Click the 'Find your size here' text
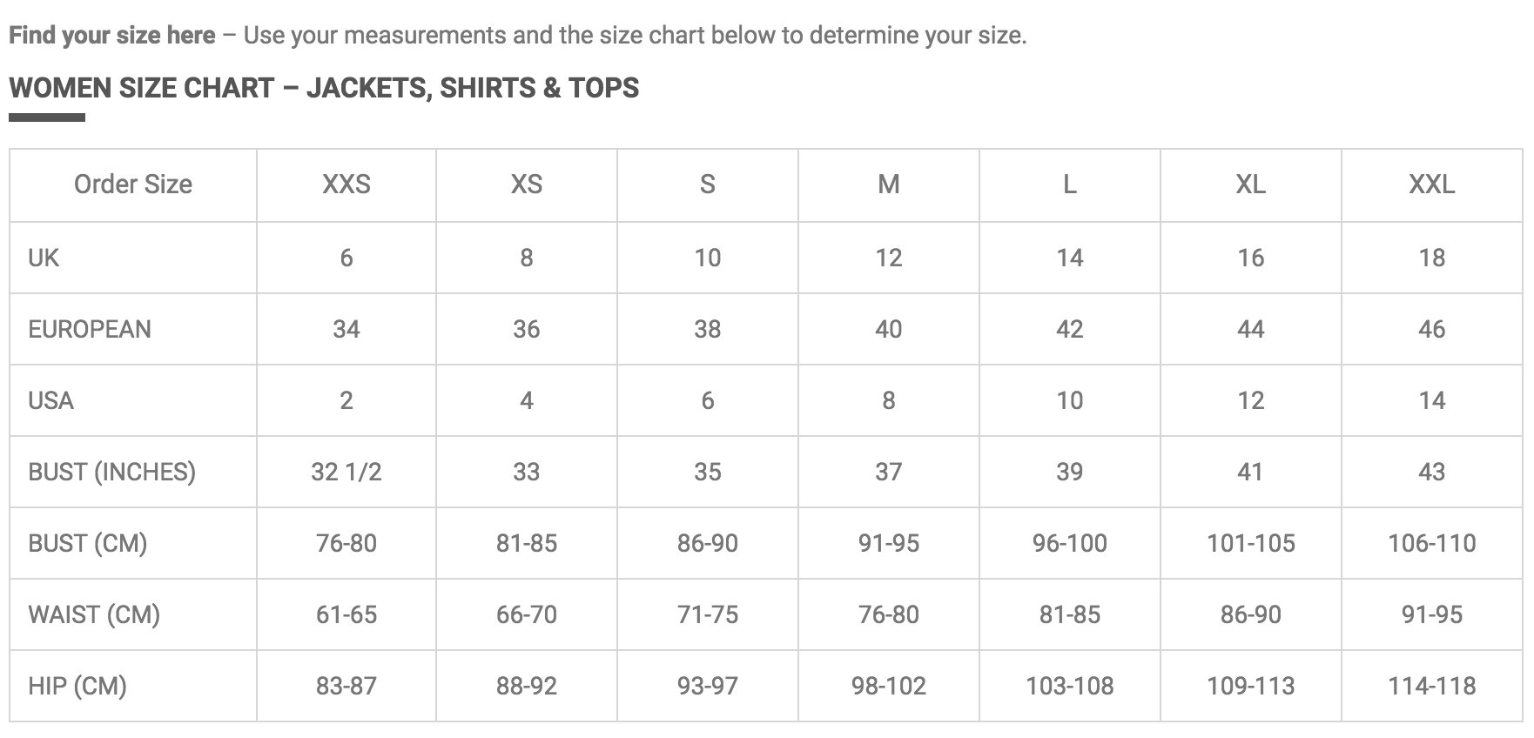 coord(112,36)
